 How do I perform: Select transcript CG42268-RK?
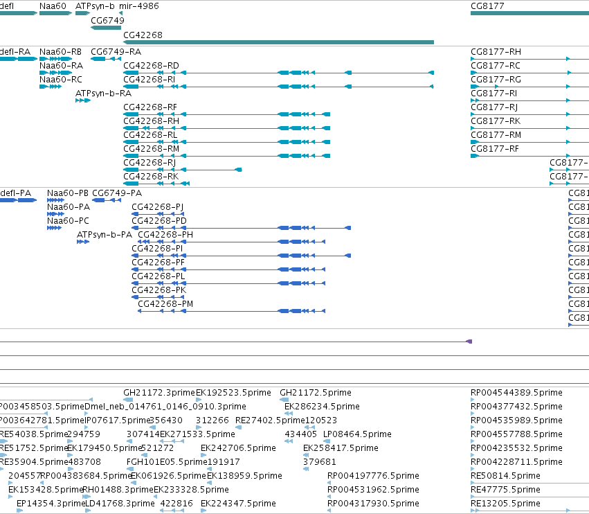tap(151, 177)
